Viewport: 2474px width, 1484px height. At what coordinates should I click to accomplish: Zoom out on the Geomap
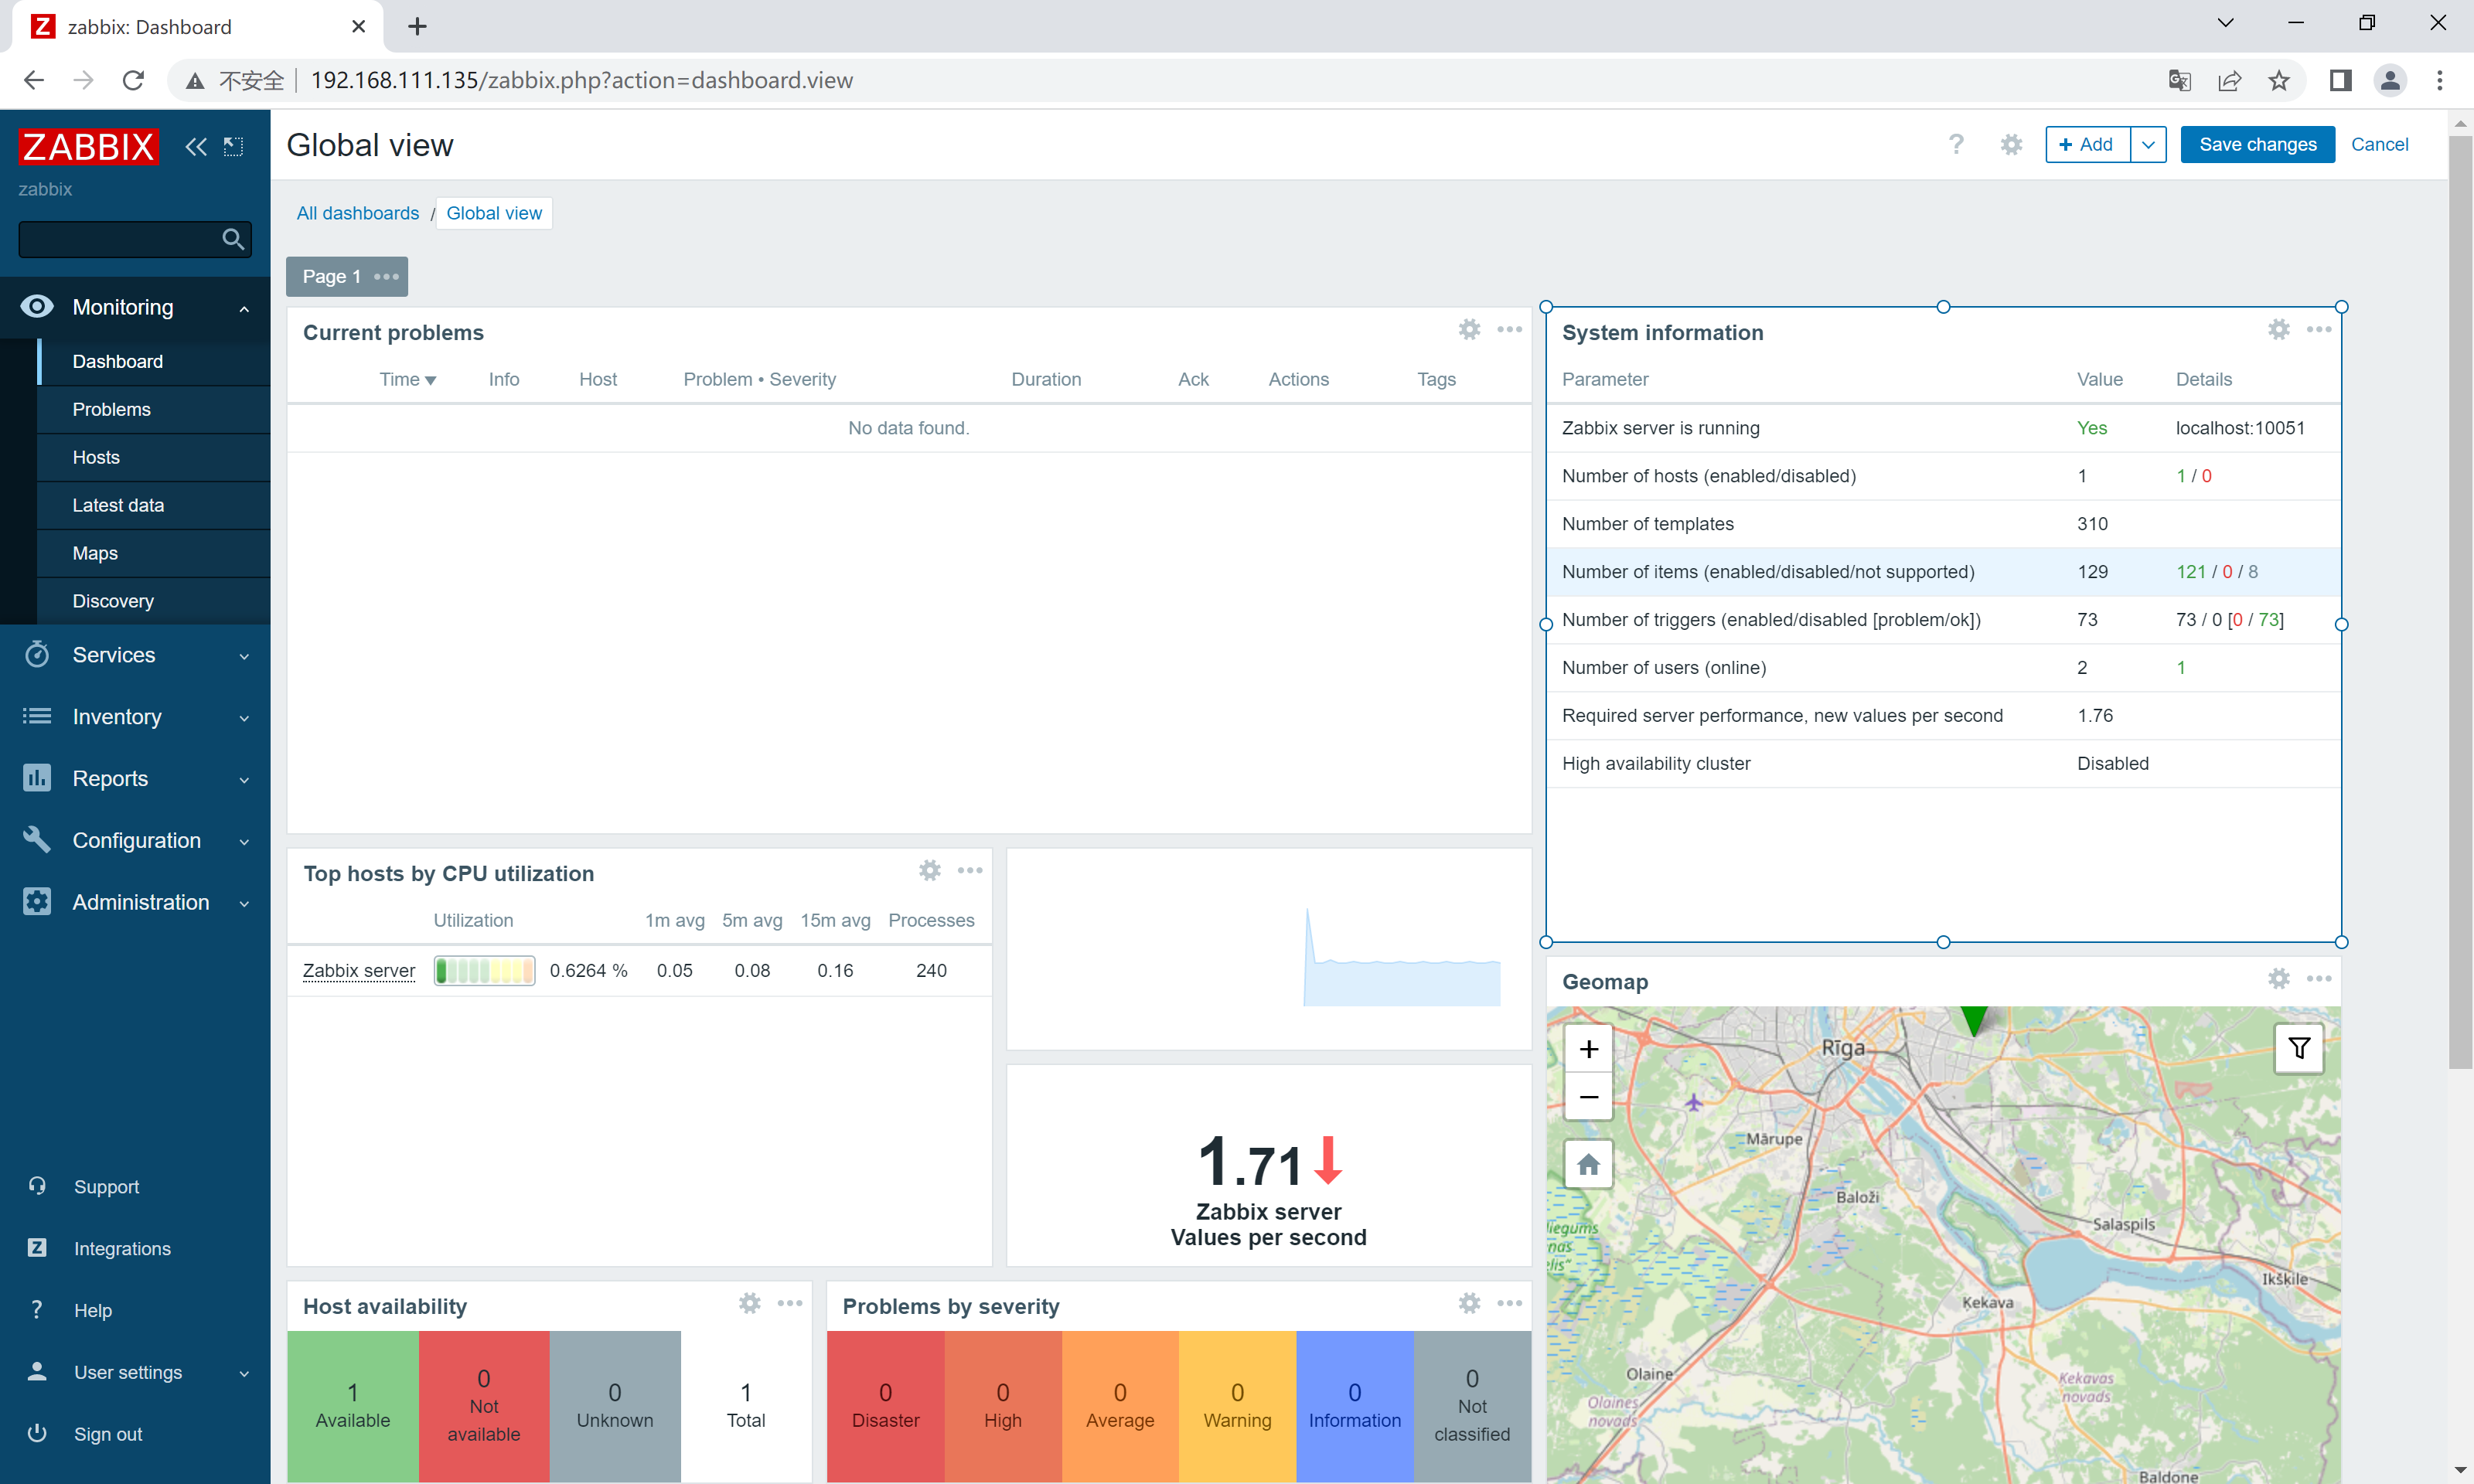[1588, 1097]
